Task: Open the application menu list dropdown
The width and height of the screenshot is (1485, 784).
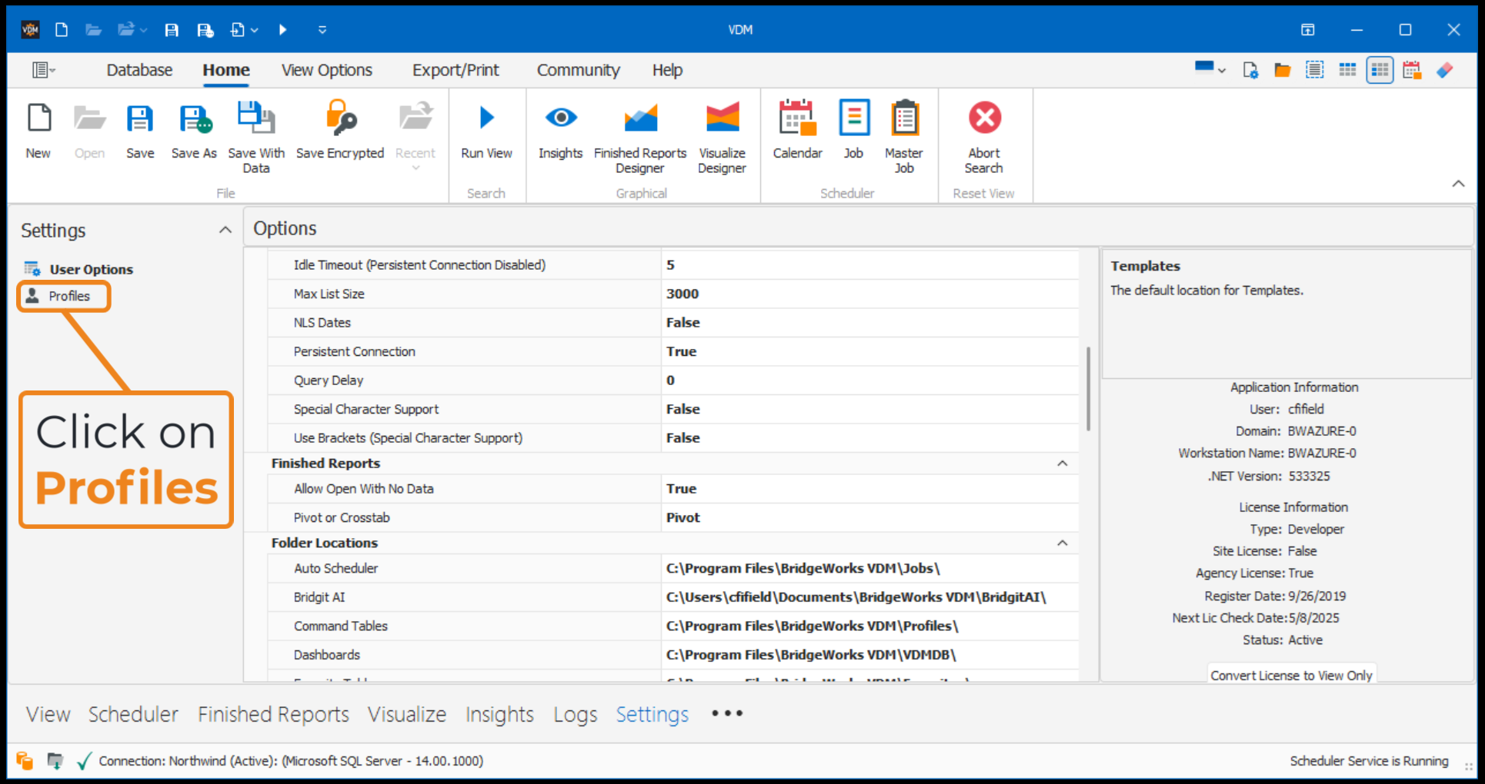Action: pos(44,71)
